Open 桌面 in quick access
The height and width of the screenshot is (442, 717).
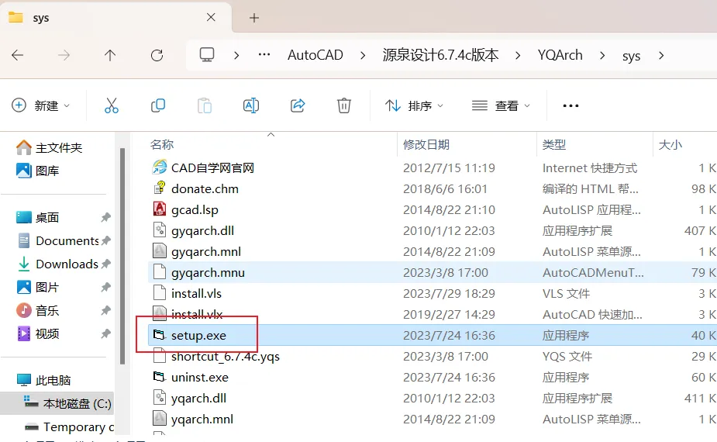[38, 217]
